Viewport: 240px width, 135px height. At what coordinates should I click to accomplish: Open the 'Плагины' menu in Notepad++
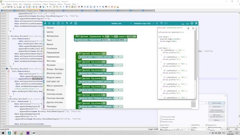pos(67,4)
